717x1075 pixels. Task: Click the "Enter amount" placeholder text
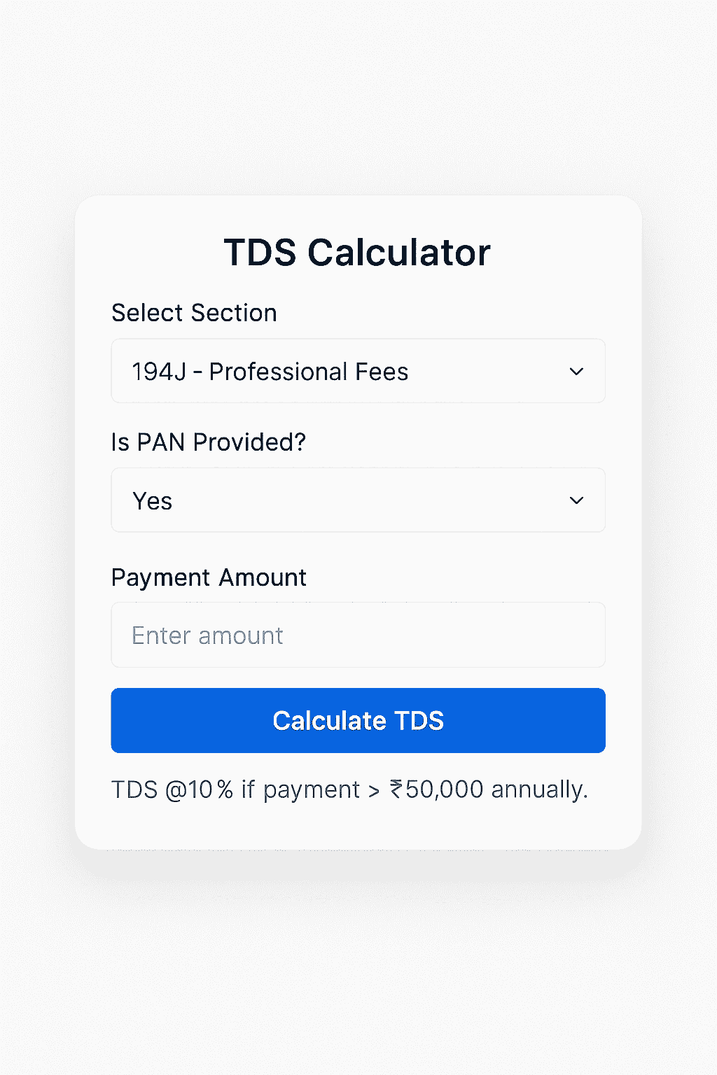point(207,635)
